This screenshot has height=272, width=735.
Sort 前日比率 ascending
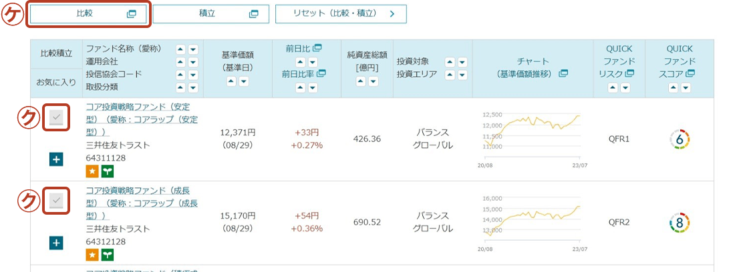301,87
